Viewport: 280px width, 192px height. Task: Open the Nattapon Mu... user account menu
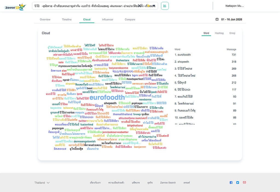point(234,6)
